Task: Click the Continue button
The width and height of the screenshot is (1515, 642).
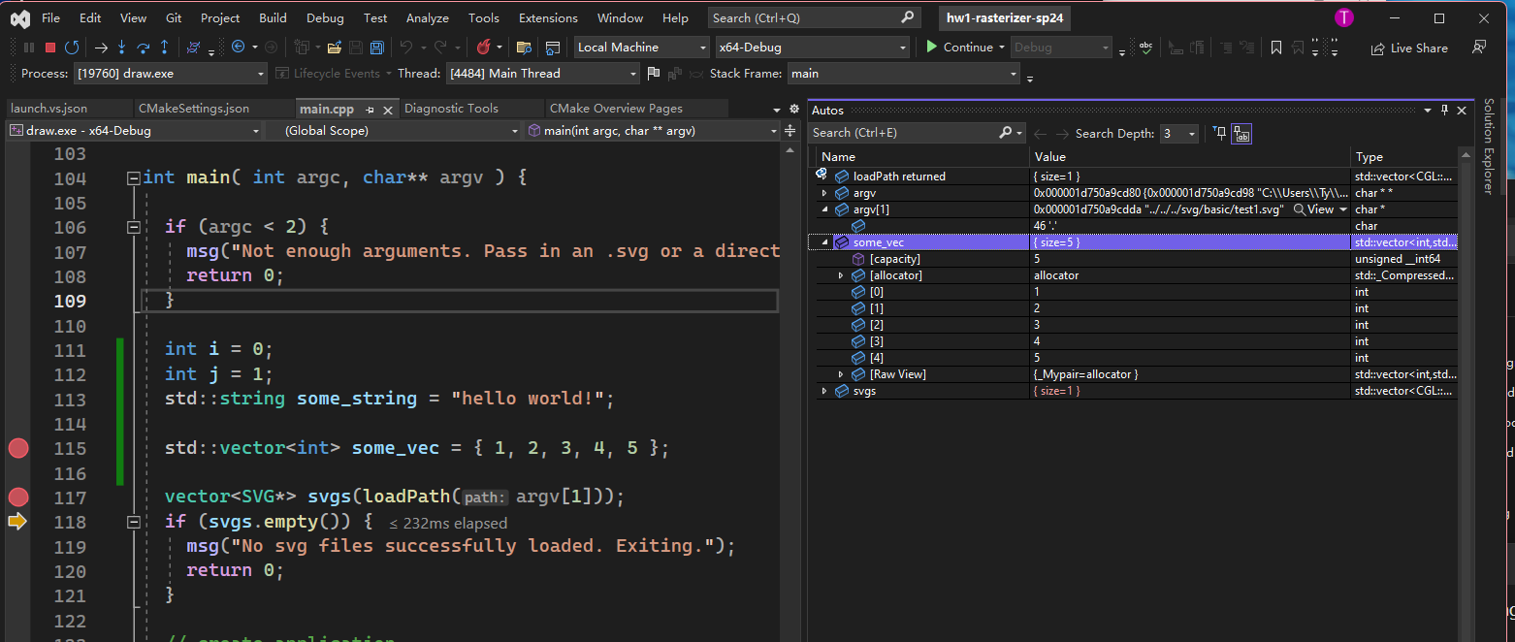Action: point(962,47)
